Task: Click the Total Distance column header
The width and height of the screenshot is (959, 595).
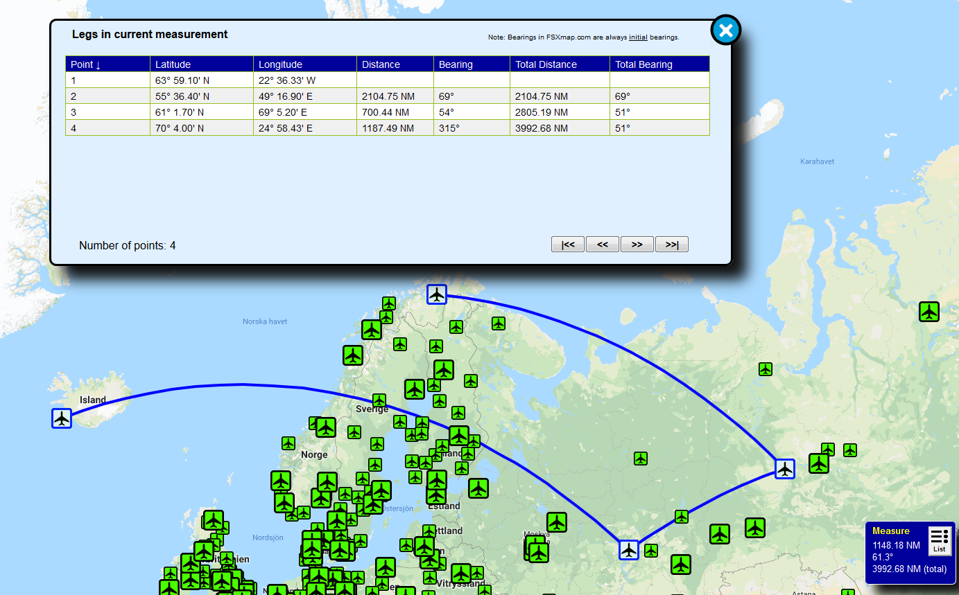Action: (x=546, y=64)
